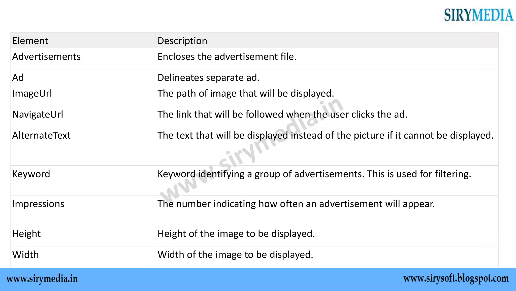Screen dimensions: 516x291
Task: Select the 'Impressions' element cell
Action: [83, 210]
